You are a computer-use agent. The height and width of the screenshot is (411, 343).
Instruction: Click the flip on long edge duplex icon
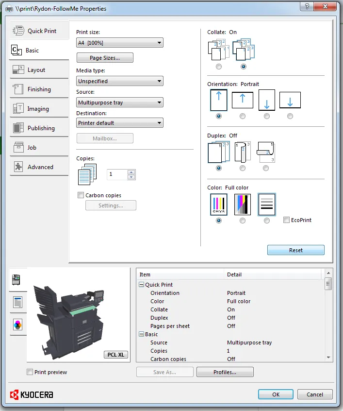pos(243,152)
